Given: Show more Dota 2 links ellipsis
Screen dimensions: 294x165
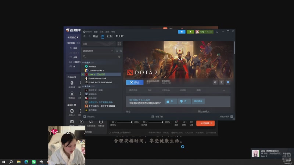Looking at the screenshot, I should click(x=224, y=90).
